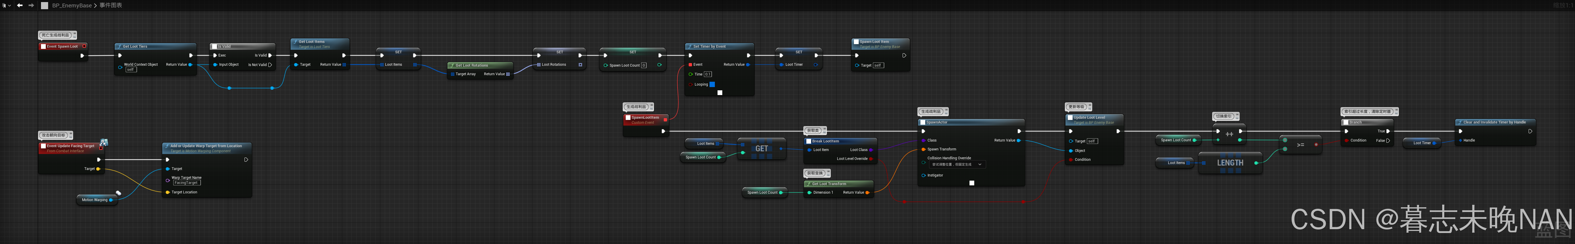Select BP_EnemyBase in the breadcrumb

[x=72, y=6]
